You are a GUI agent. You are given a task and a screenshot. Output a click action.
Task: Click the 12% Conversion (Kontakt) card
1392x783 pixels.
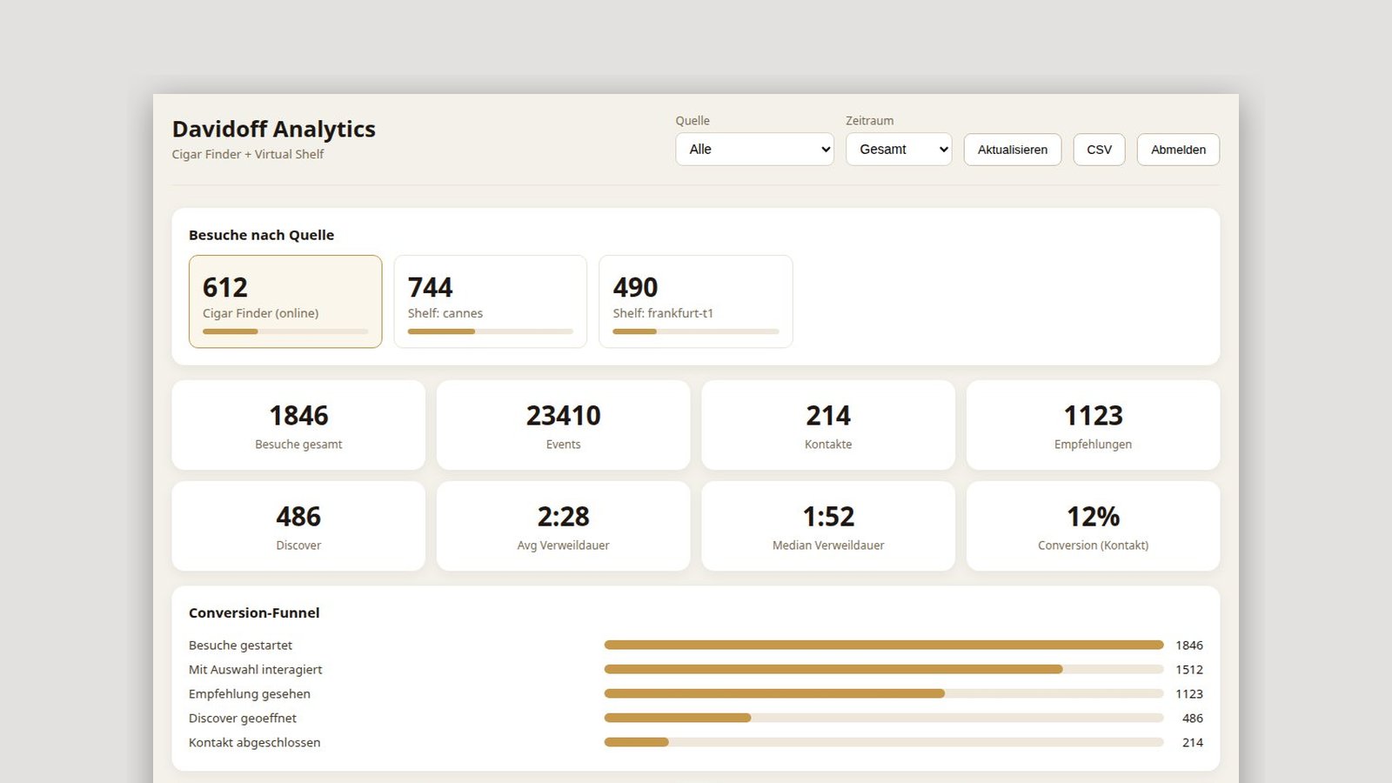click(1094, 525)
